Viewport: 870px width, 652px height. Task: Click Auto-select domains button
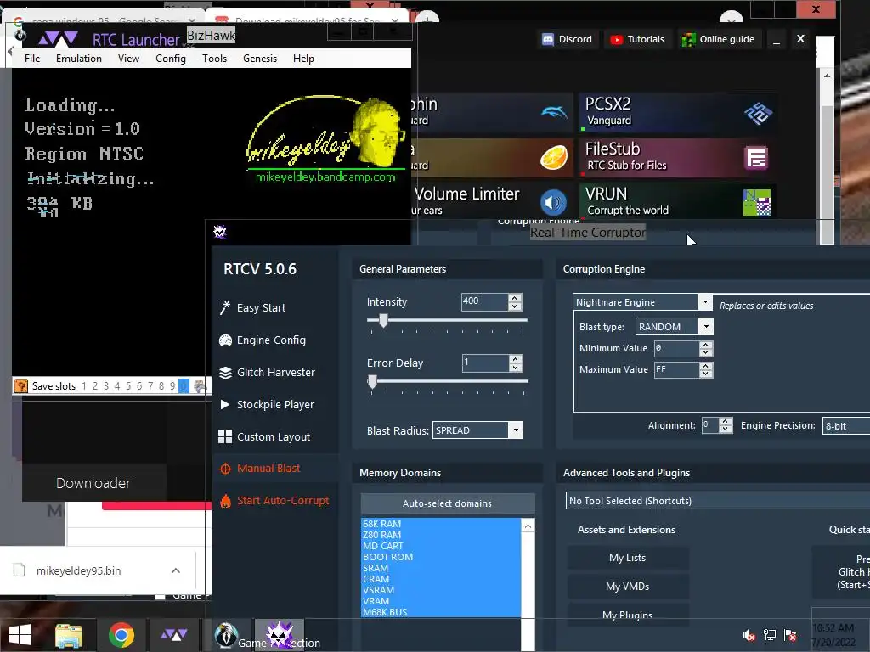click(x=447, y=503)
